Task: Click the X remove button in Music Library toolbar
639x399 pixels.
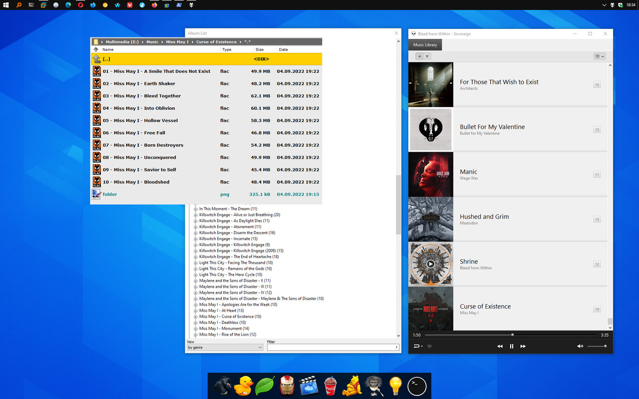Action: pyautogui.click(x=427, y=56)
